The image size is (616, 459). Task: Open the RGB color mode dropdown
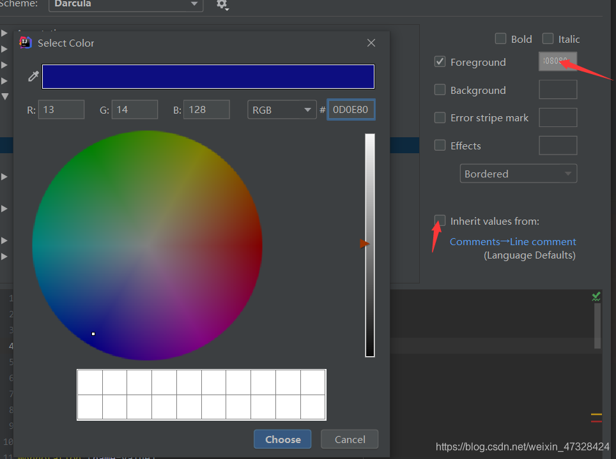pyautogui.click(x=282, y=110)
